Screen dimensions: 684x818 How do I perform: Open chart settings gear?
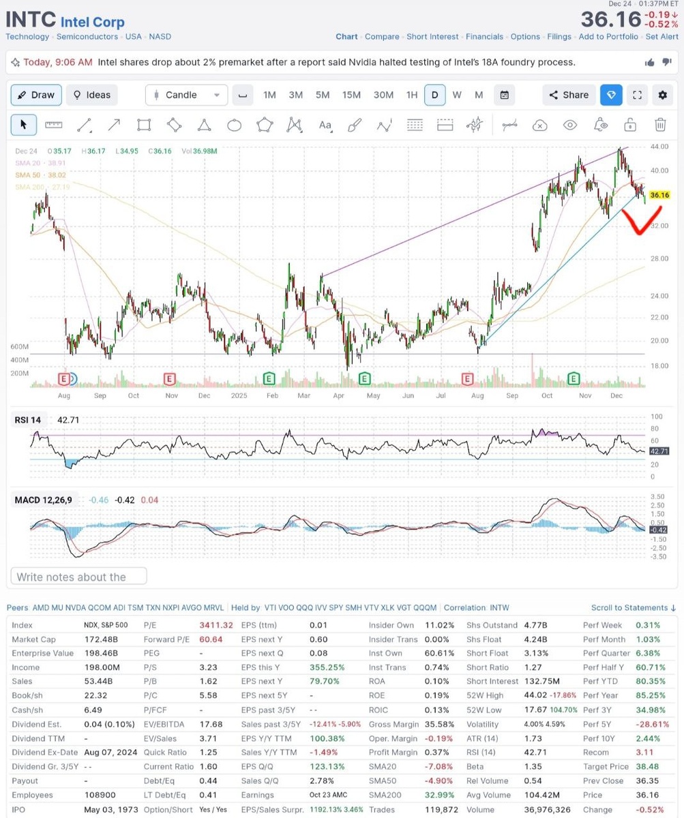click(x=662, y=95)
